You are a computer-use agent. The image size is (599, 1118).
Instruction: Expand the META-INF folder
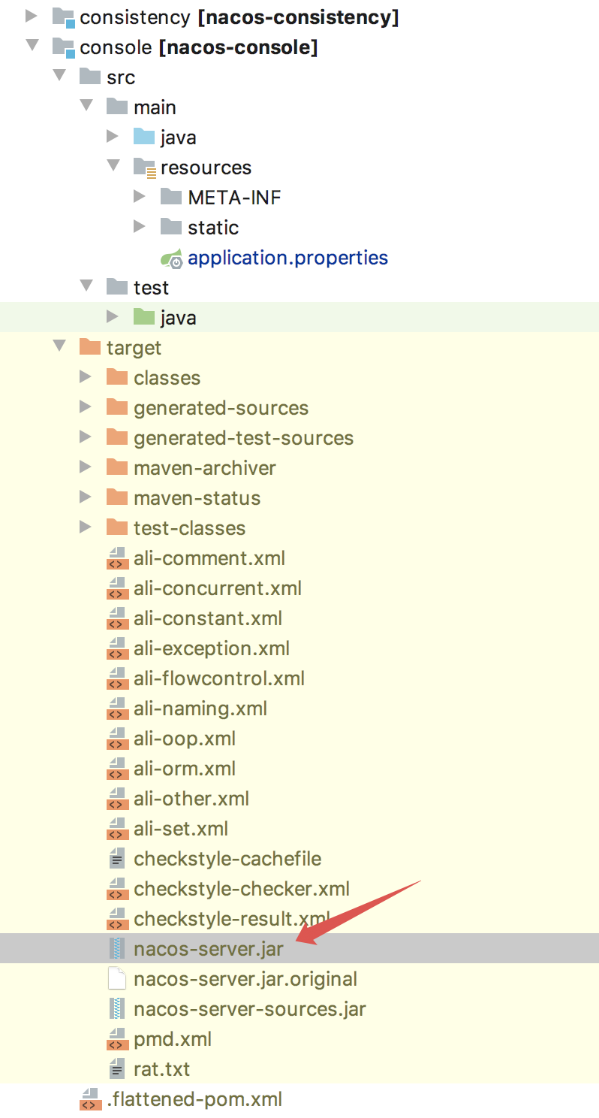tap(139, 197)
